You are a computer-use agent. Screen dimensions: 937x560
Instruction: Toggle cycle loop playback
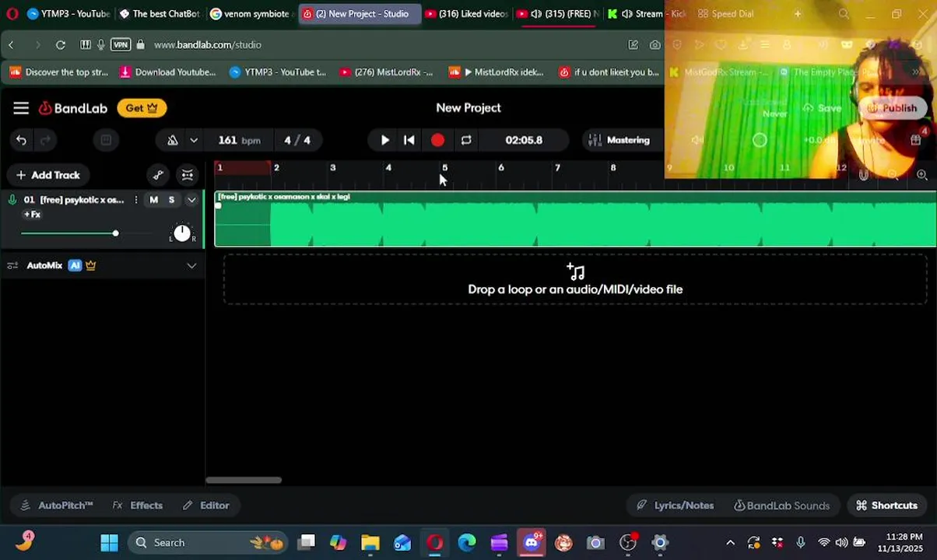click(x=466, y=140)
